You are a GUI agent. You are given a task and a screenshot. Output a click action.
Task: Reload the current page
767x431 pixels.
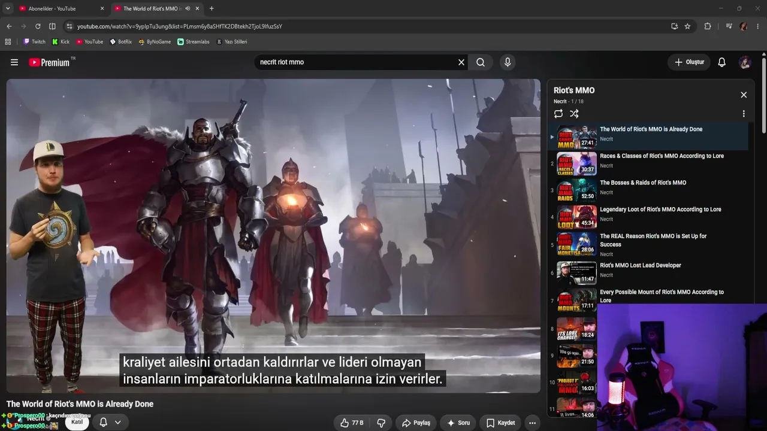pyautogui.click(x=38, y=26)
